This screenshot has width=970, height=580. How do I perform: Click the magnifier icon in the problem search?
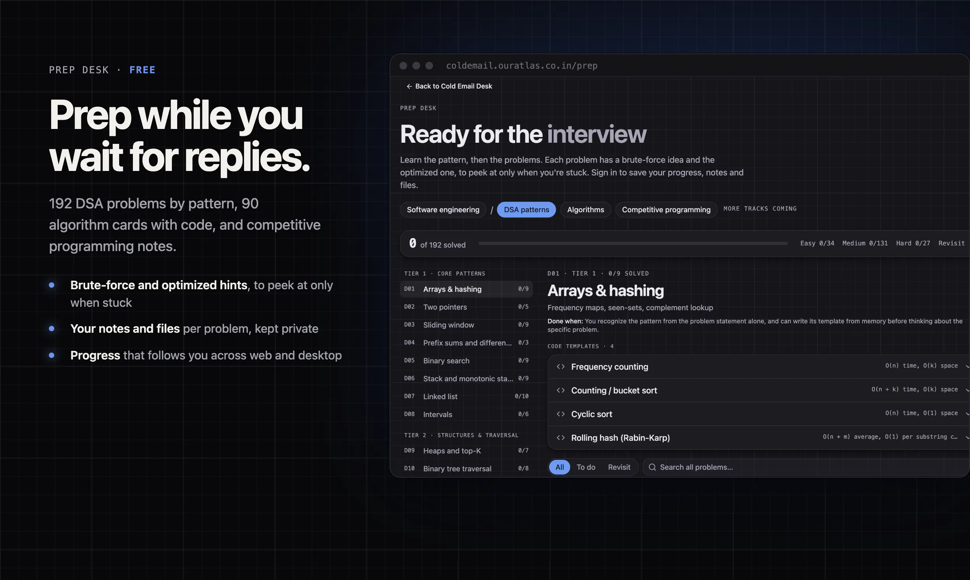click(x=652, y=467)
